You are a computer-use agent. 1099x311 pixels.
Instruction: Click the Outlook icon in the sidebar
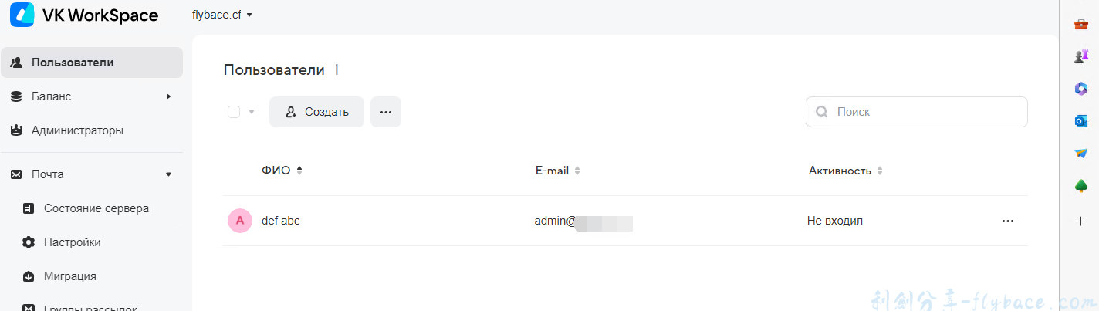1080,121
